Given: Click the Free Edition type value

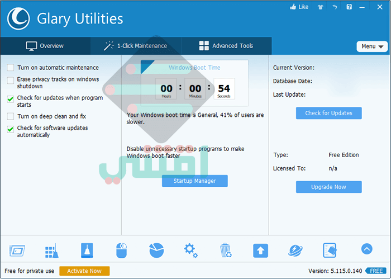Looking at the screenshot, I should click(344, 155).
